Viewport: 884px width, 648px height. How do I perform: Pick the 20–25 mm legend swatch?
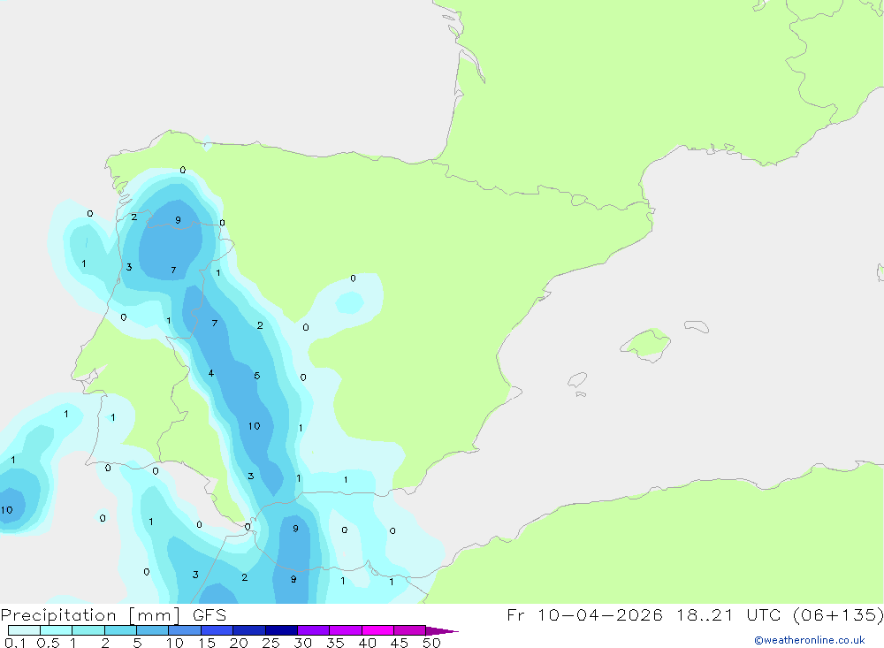pyautogui.click(x=249, y=630)
